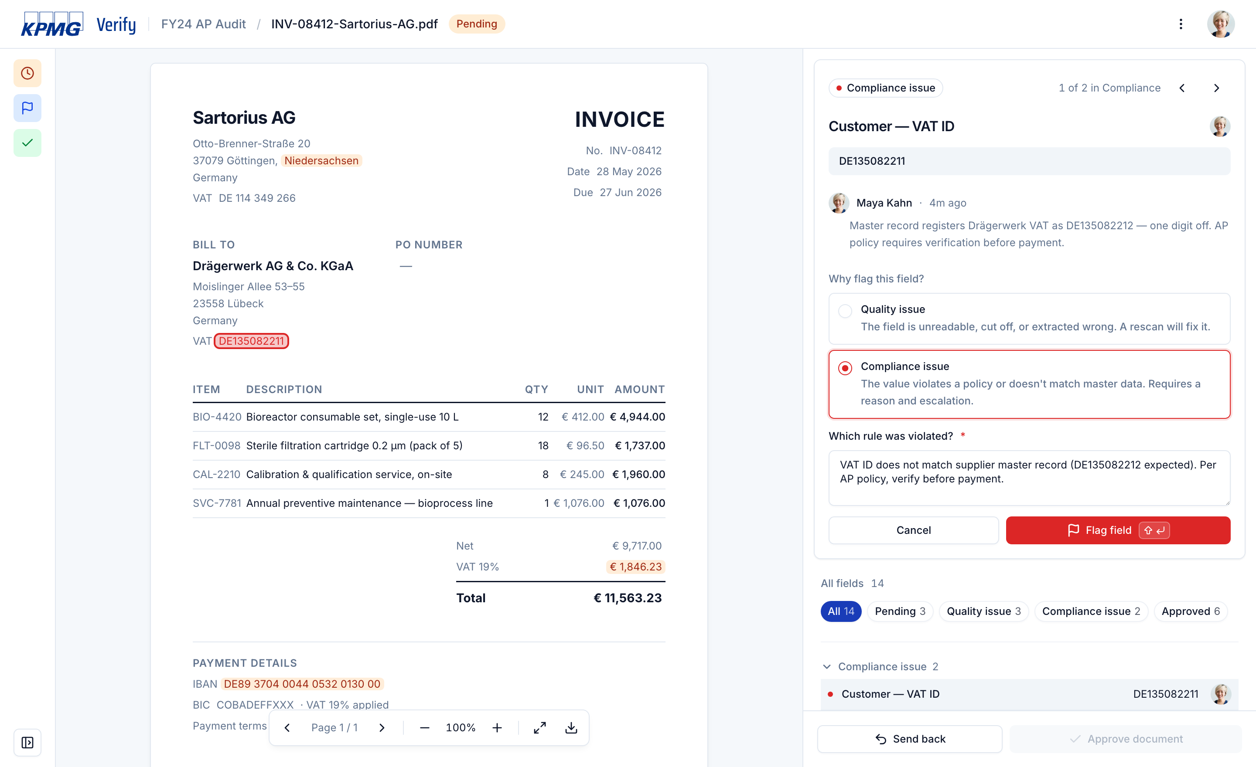This screenshot has width=1256, height=767.
Task: Expand the document to fullscreen
Action: tap(540, 728)
